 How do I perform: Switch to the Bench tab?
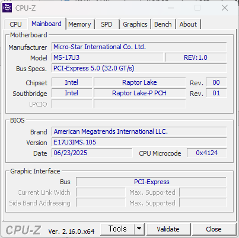tap(163, 24)
